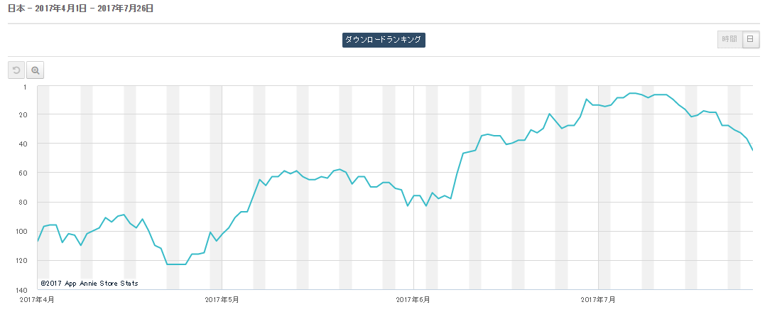The image size is (765, 312).
Task: Select the y-axis label 40
Action: click(x=23, y=144)
